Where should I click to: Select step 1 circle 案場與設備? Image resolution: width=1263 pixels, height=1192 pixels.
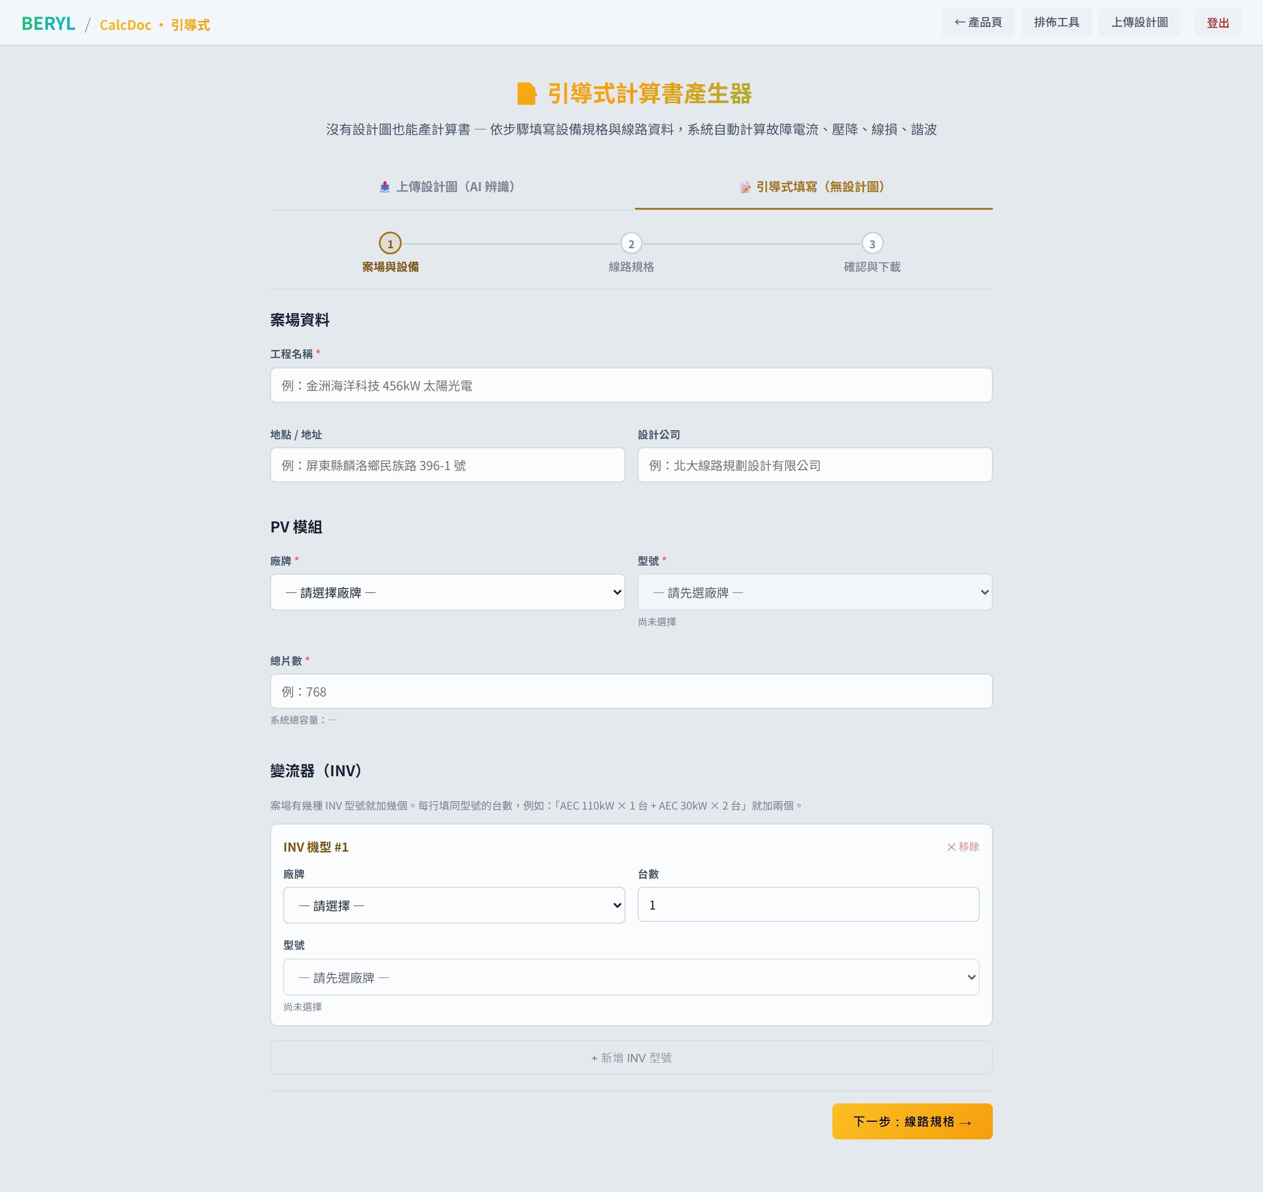390,243
